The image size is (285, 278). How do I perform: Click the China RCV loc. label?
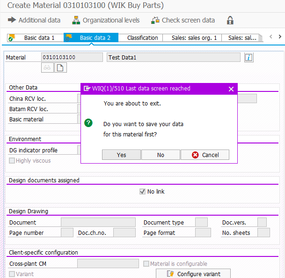tap(28, 98)
